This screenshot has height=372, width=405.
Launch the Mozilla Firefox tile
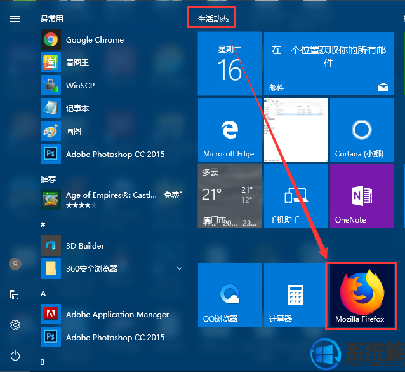click(362, 295)
